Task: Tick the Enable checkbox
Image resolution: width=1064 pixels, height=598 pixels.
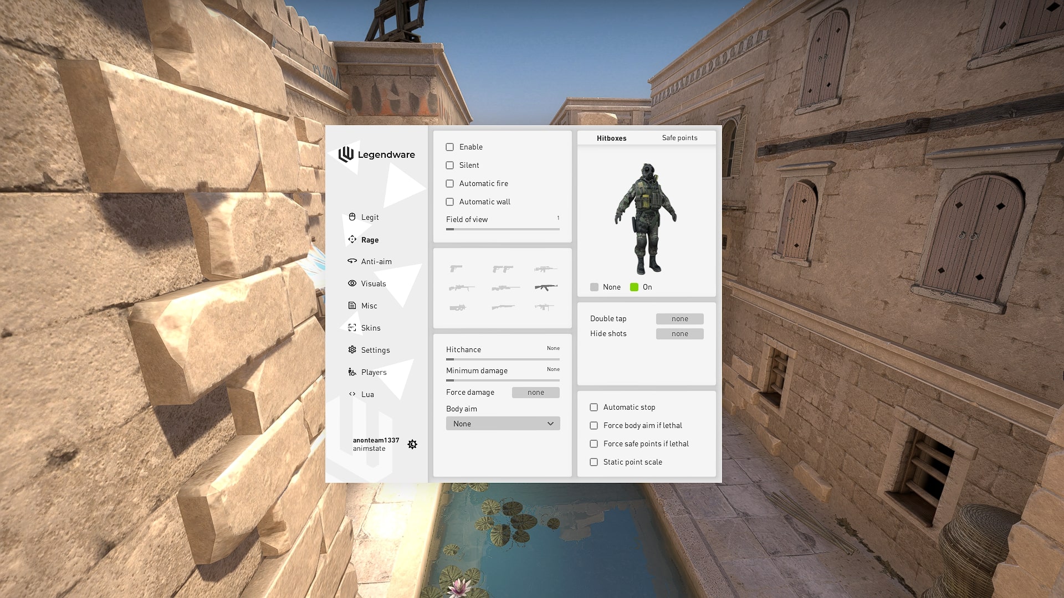Action: pos(450,147)
